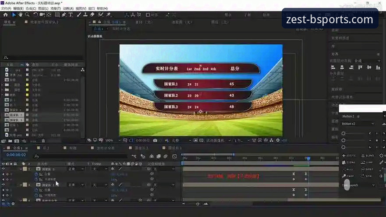Select the Pan Behind anchor point tool
Image resolution: width=386 pixels, height=217 pixels.
pos(49,15)
